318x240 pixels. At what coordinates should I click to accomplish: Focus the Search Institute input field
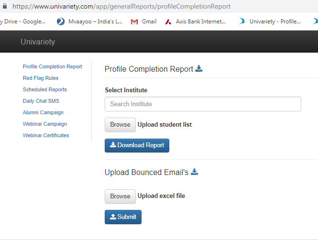(203, 104)
